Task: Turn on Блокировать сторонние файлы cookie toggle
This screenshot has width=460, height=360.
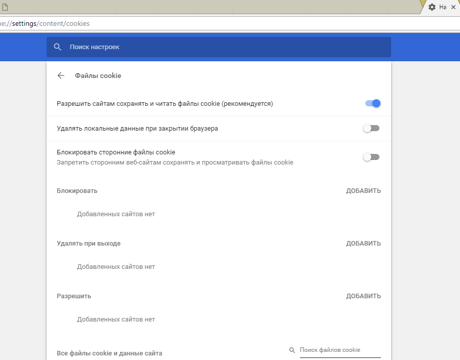Action: 371,157
